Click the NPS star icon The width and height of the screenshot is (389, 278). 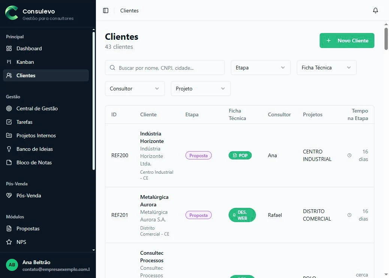click(x=9, y=242)
